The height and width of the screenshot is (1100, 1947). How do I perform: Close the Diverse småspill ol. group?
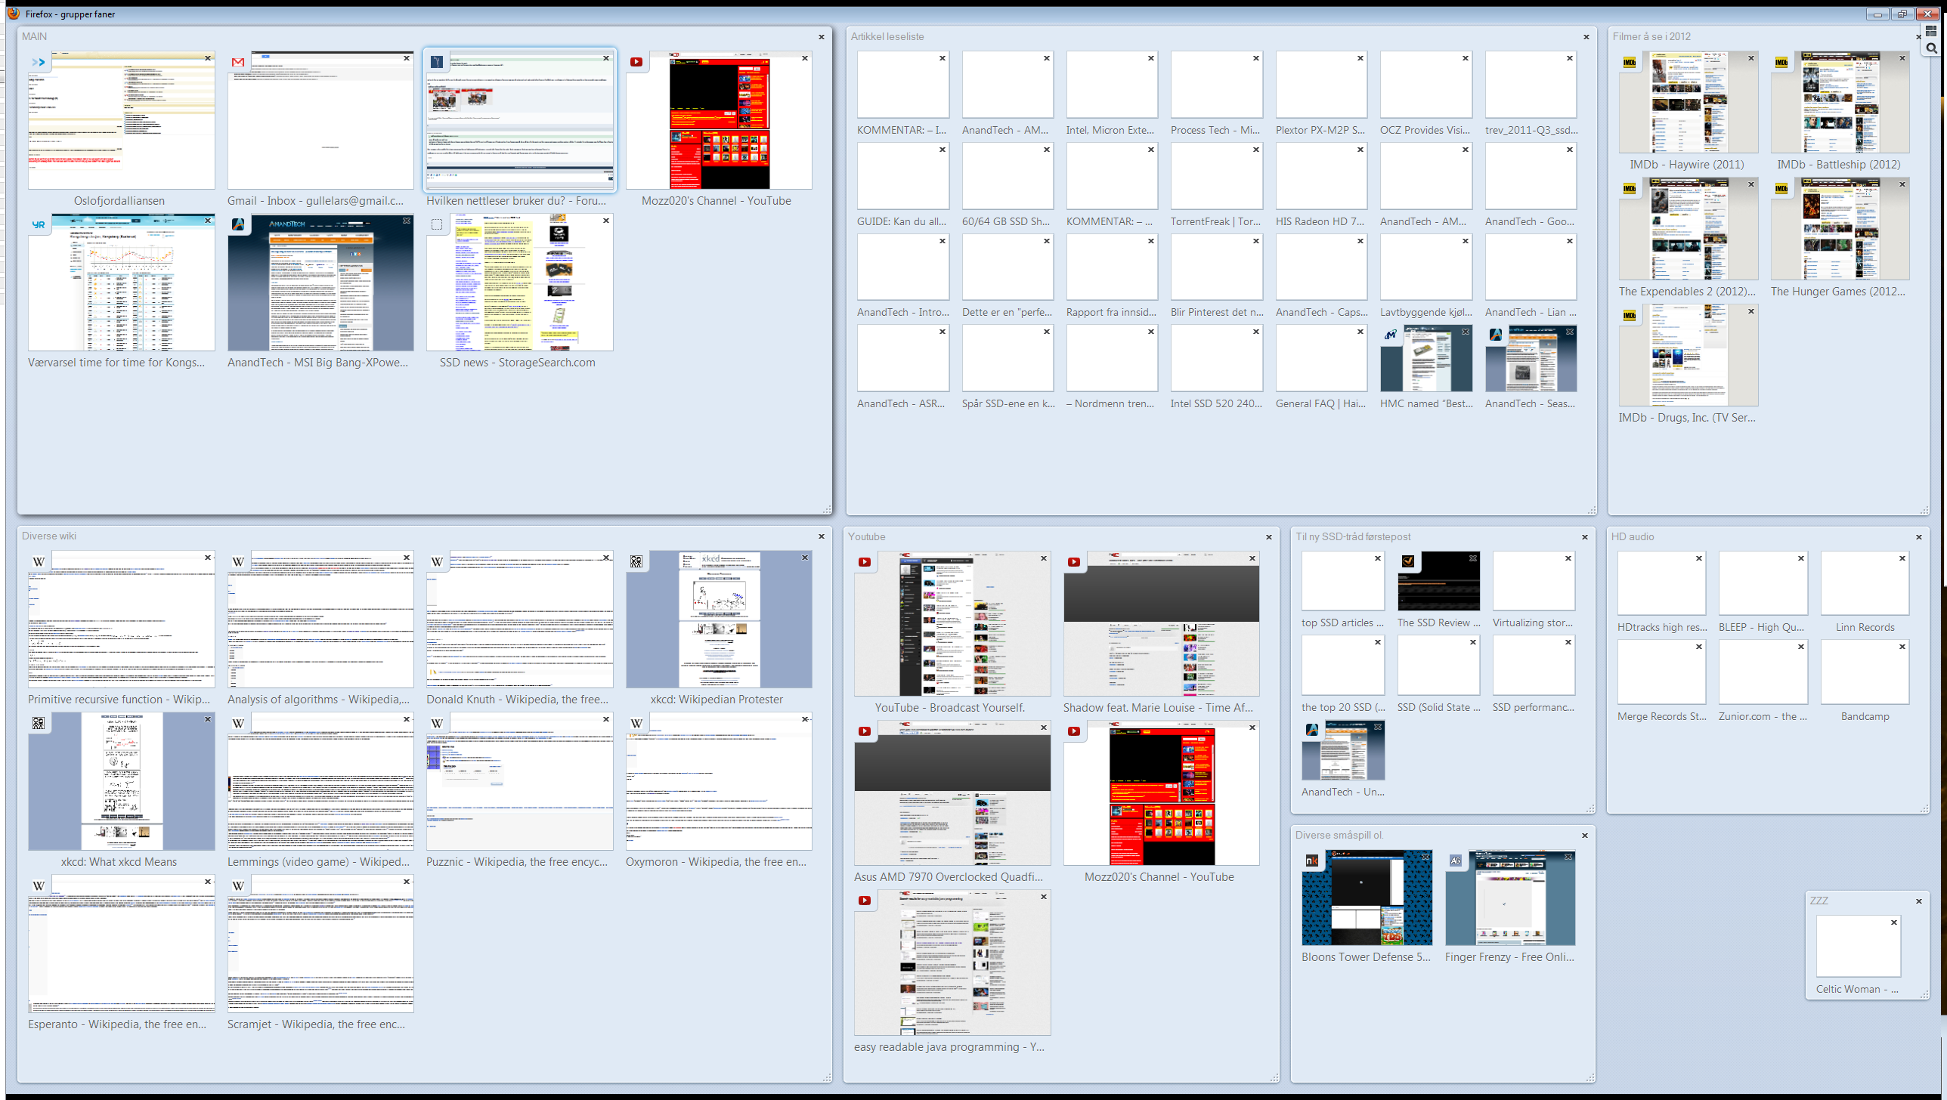click(1585, 835)
